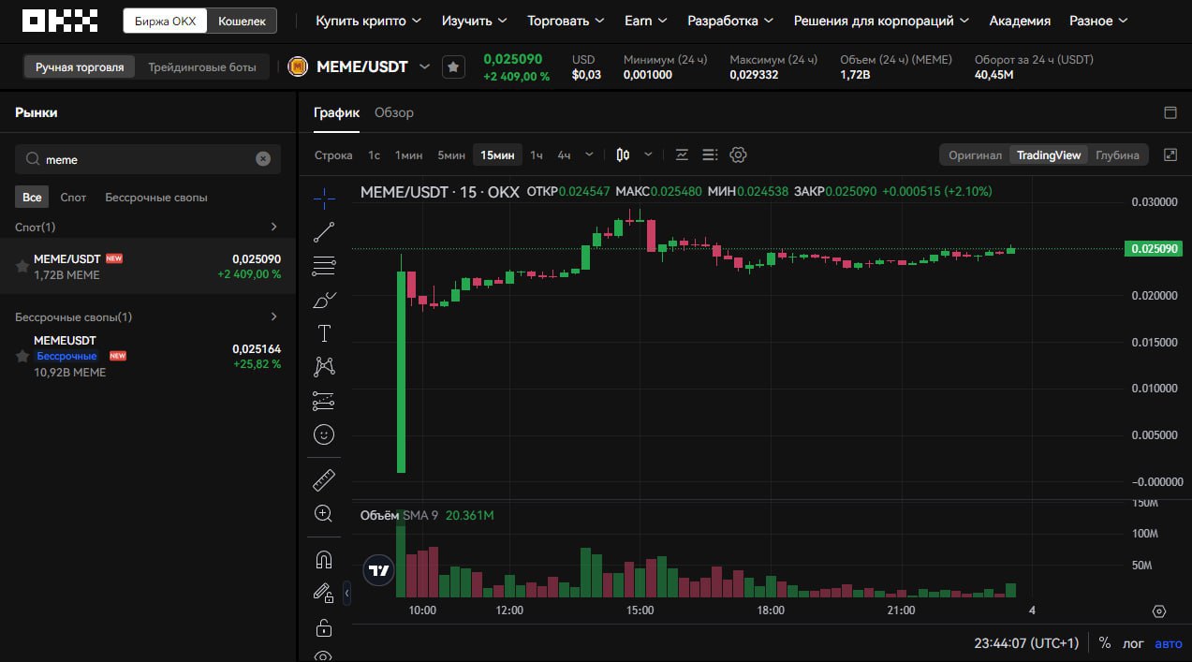Select the 4ч timeframe
The width and height of the screenshot is (1192, 662).
coord(564,155)
